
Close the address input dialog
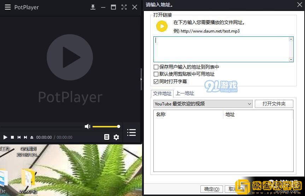coord(300,5)
